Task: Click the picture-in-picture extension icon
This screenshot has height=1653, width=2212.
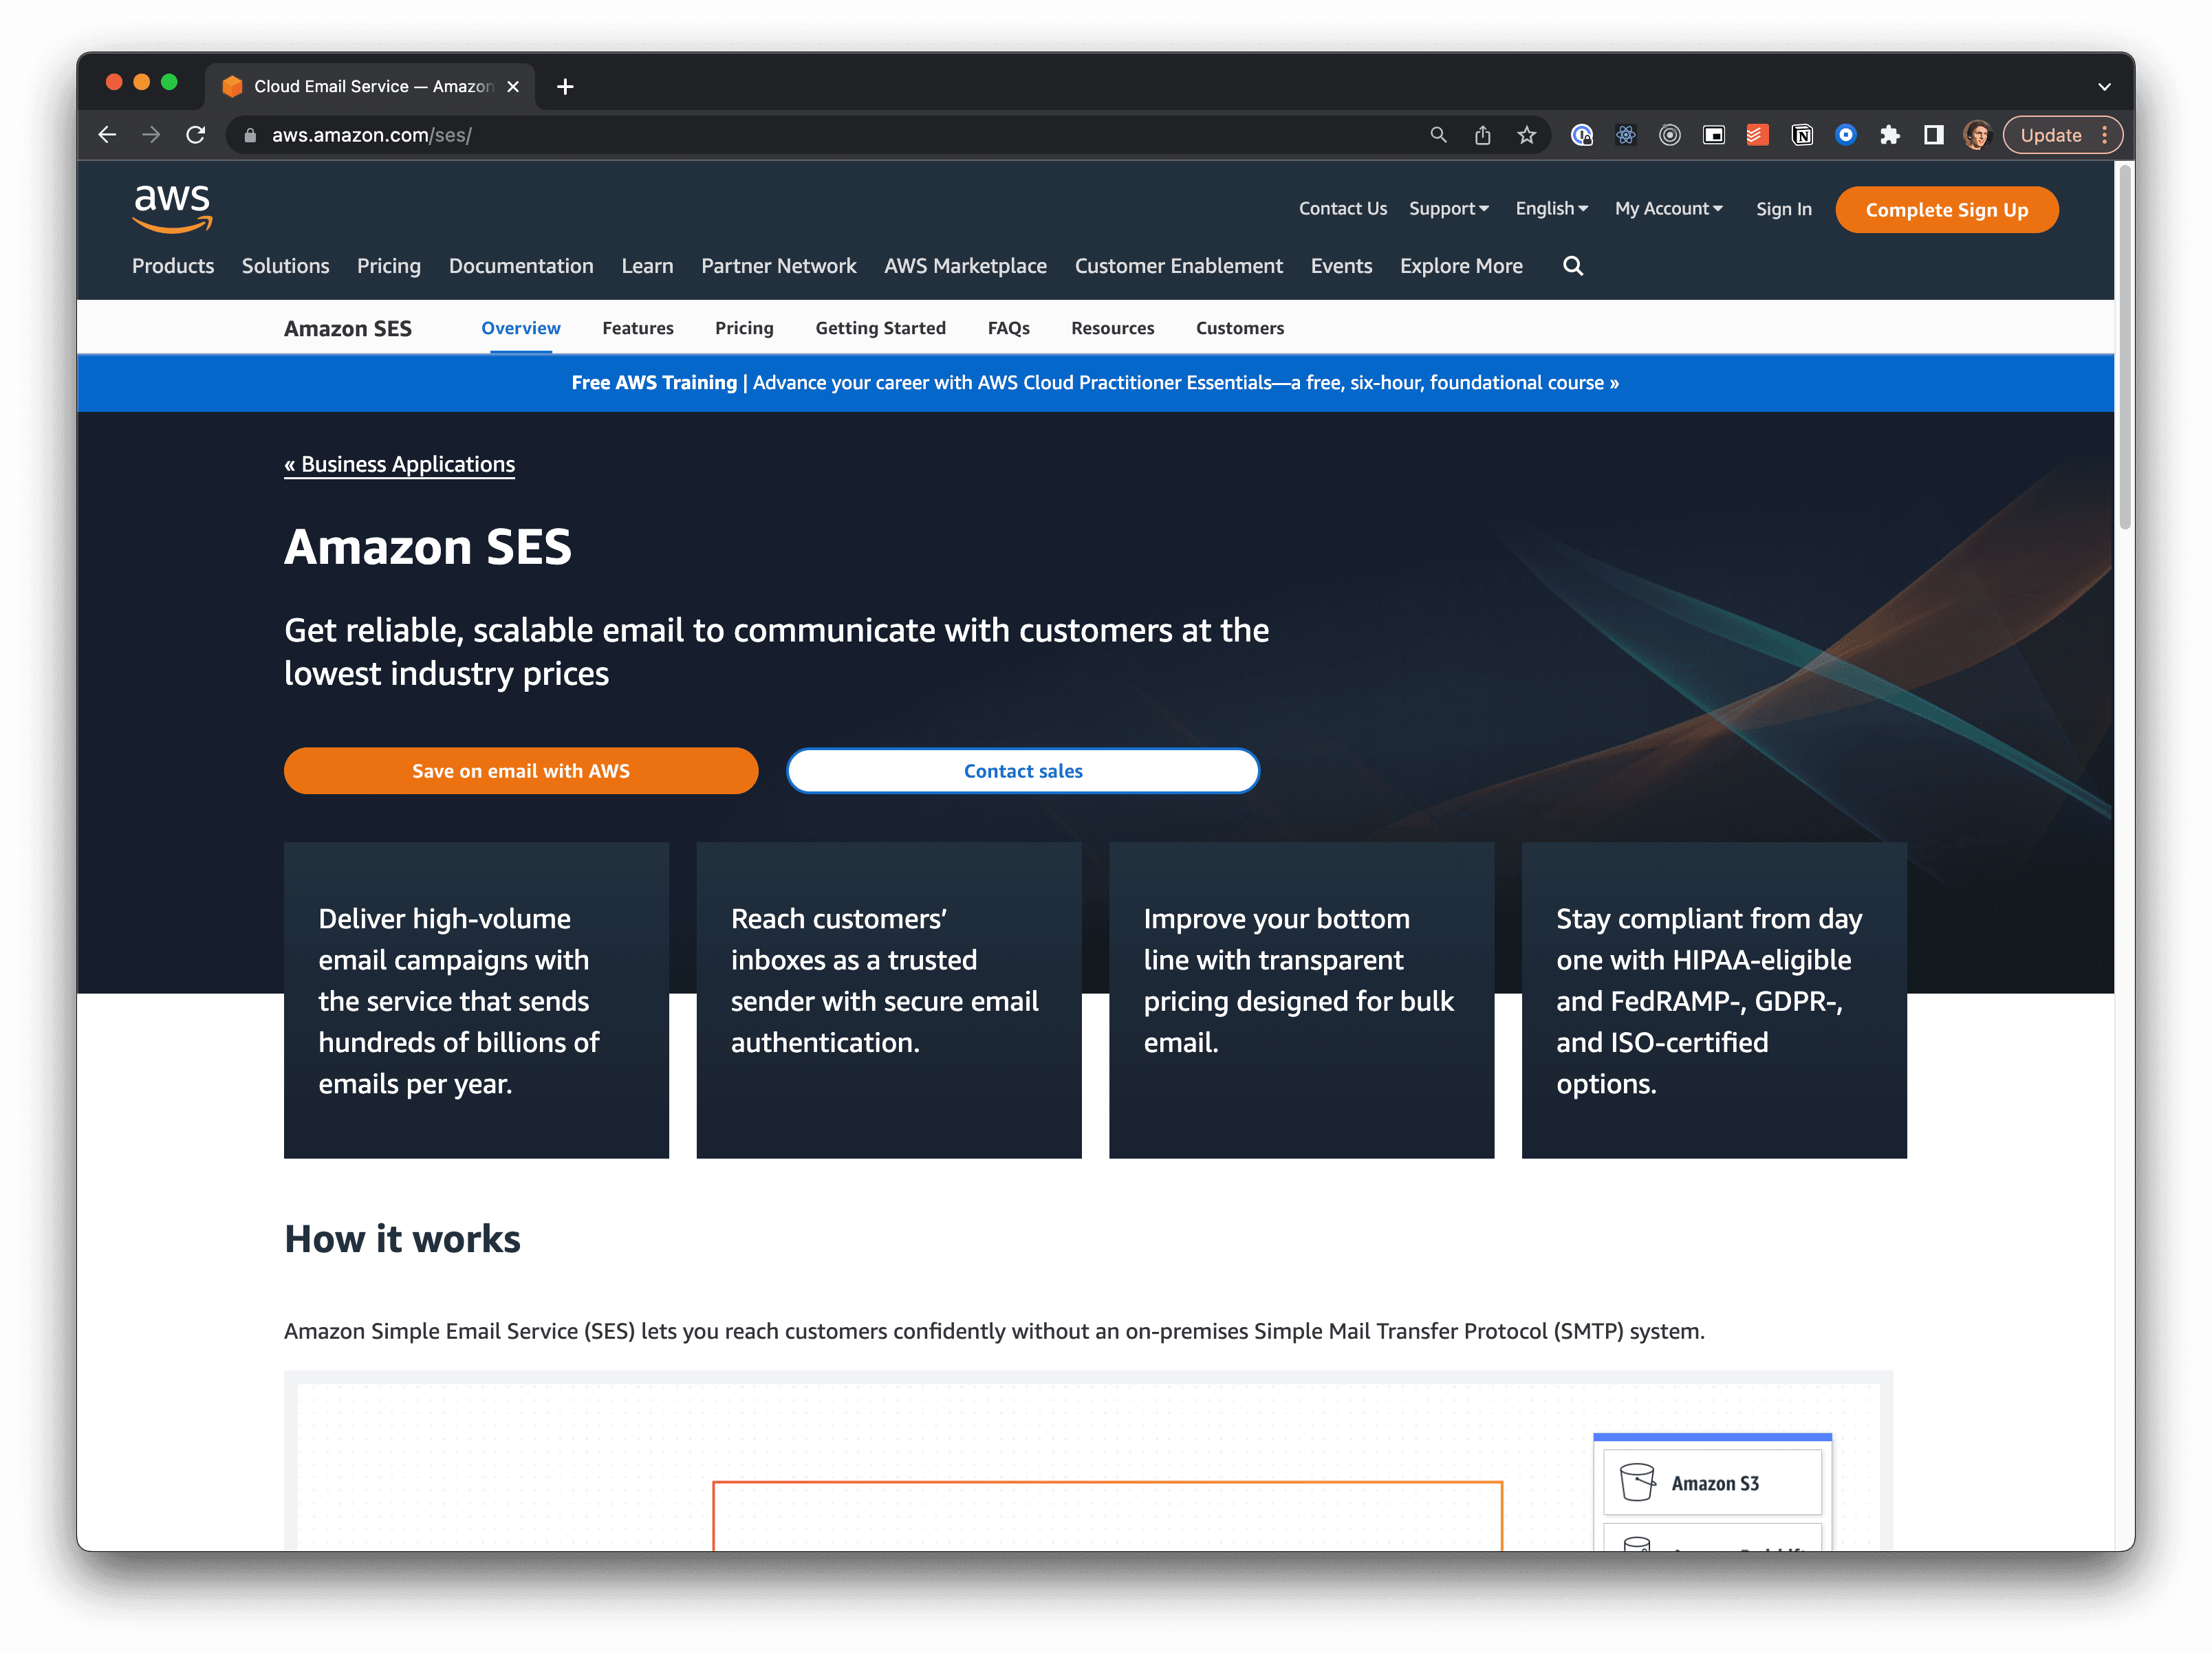Action: click(x=1713, y=135)
